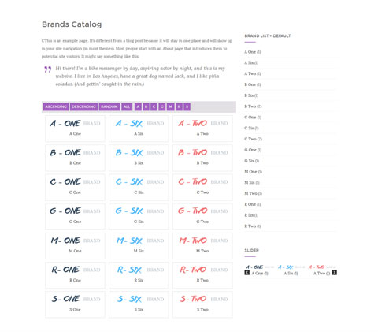The image size is (378, 332).
Task: Filter brands by letter M
Action: 170,106
